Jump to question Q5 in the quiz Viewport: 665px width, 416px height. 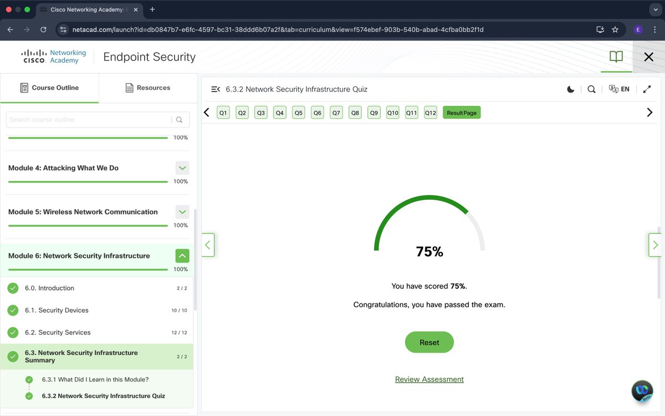298,112
